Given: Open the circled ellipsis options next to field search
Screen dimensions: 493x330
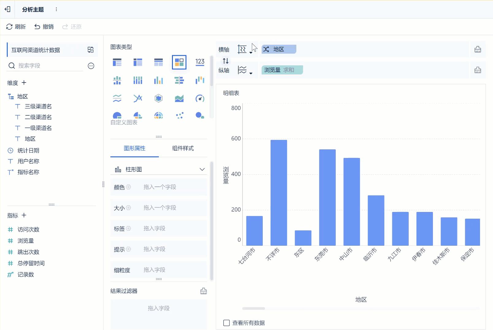Looking at the screenshot, I should (91, 66).
